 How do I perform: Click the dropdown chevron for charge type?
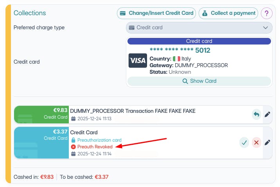coord(266,28)
